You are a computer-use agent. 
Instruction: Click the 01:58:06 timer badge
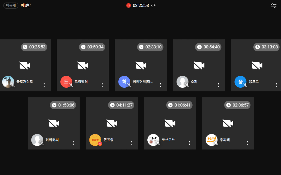pos(63,105)
